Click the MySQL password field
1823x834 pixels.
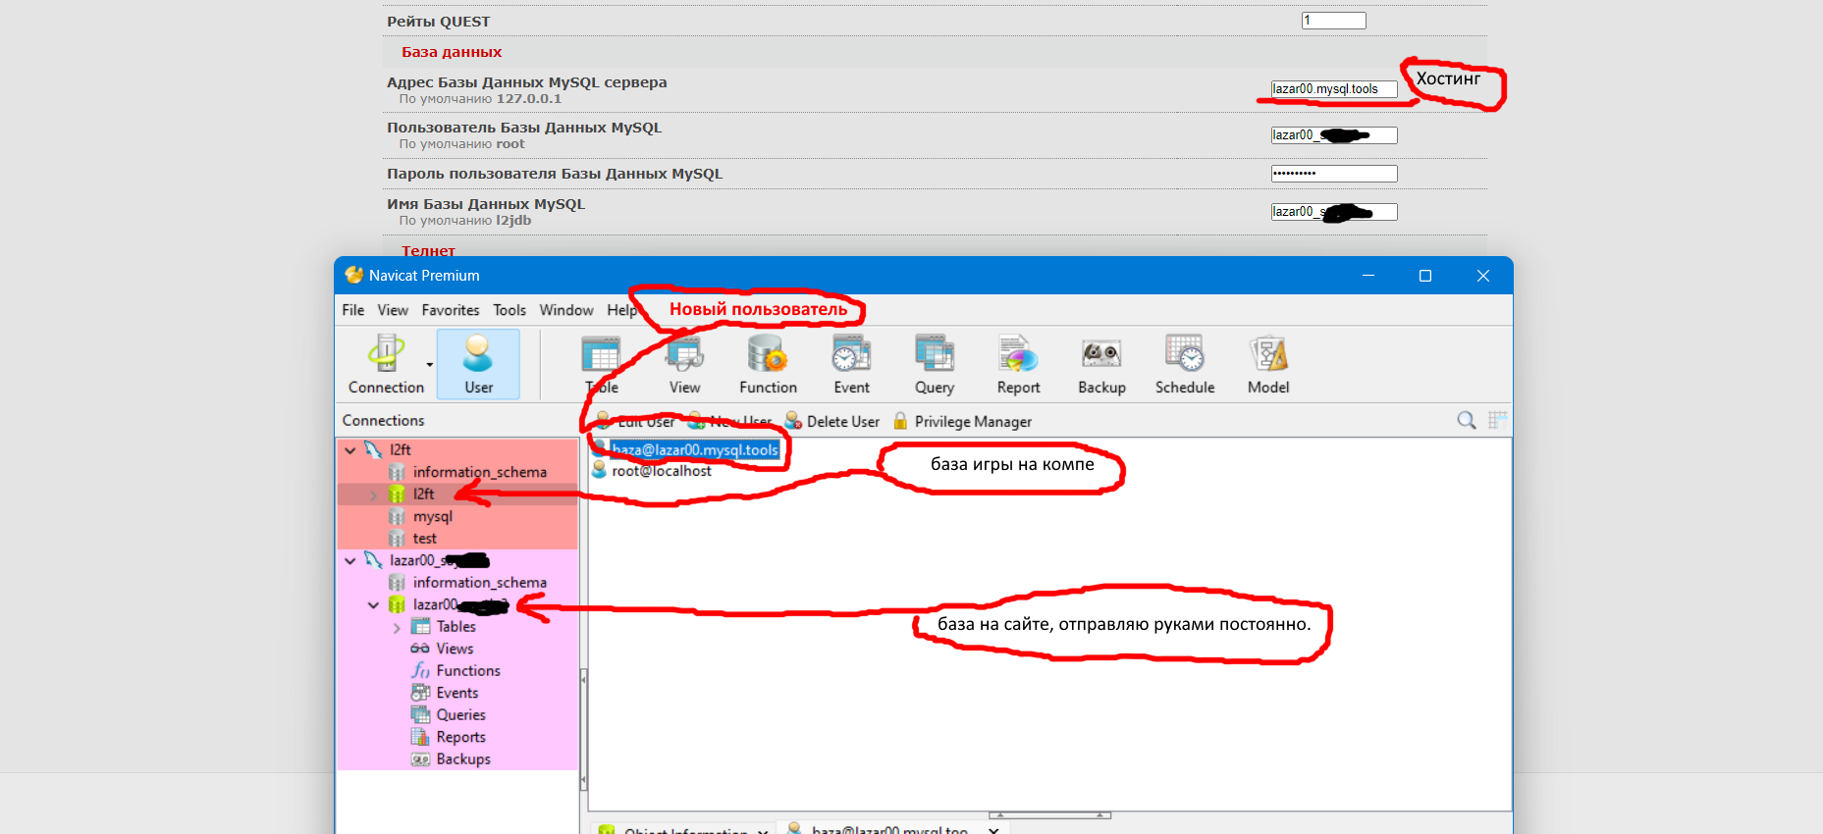1333,174
